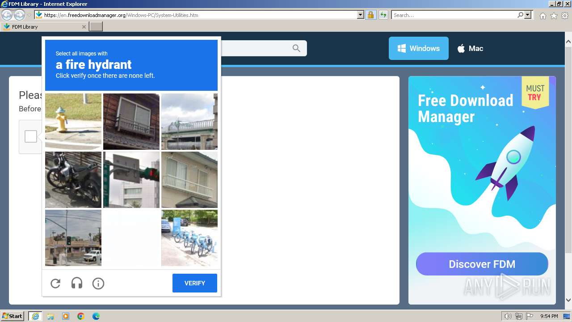572x322 pixels.
Task: Focus the IE search box
Action: (x=454, y=15)
